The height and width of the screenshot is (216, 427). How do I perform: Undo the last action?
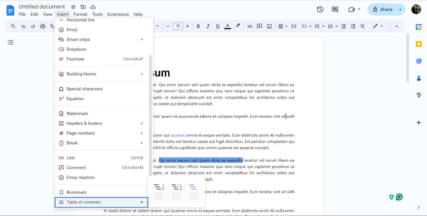pyautogui.click(x=23, y=26)
